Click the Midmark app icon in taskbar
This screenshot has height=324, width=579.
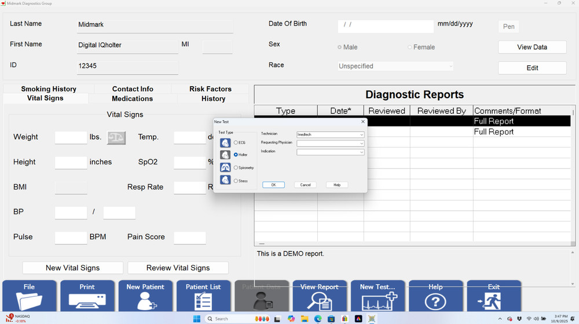point(372,319)
